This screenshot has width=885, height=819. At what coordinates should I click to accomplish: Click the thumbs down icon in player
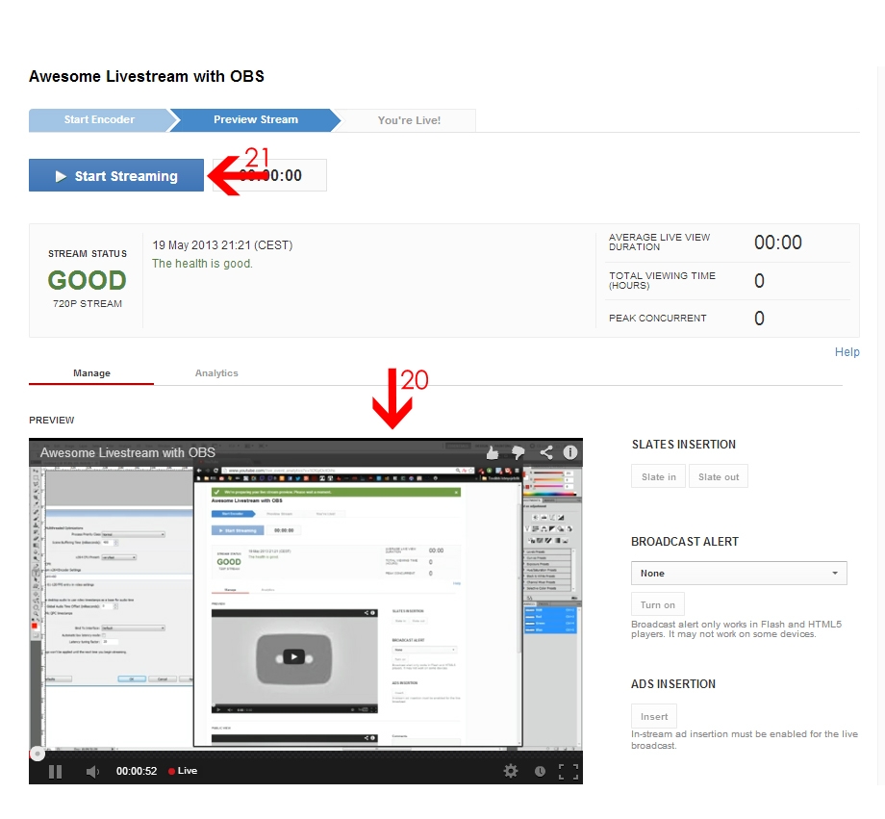(x=518, y=452)
